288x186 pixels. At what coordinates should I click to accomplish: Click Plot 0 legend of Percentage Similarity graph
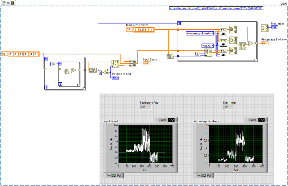[x=257, y=120]
